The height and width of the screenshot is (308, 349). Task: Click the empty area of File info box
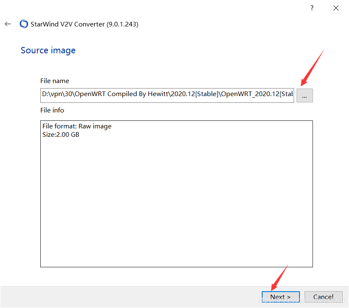177,201
